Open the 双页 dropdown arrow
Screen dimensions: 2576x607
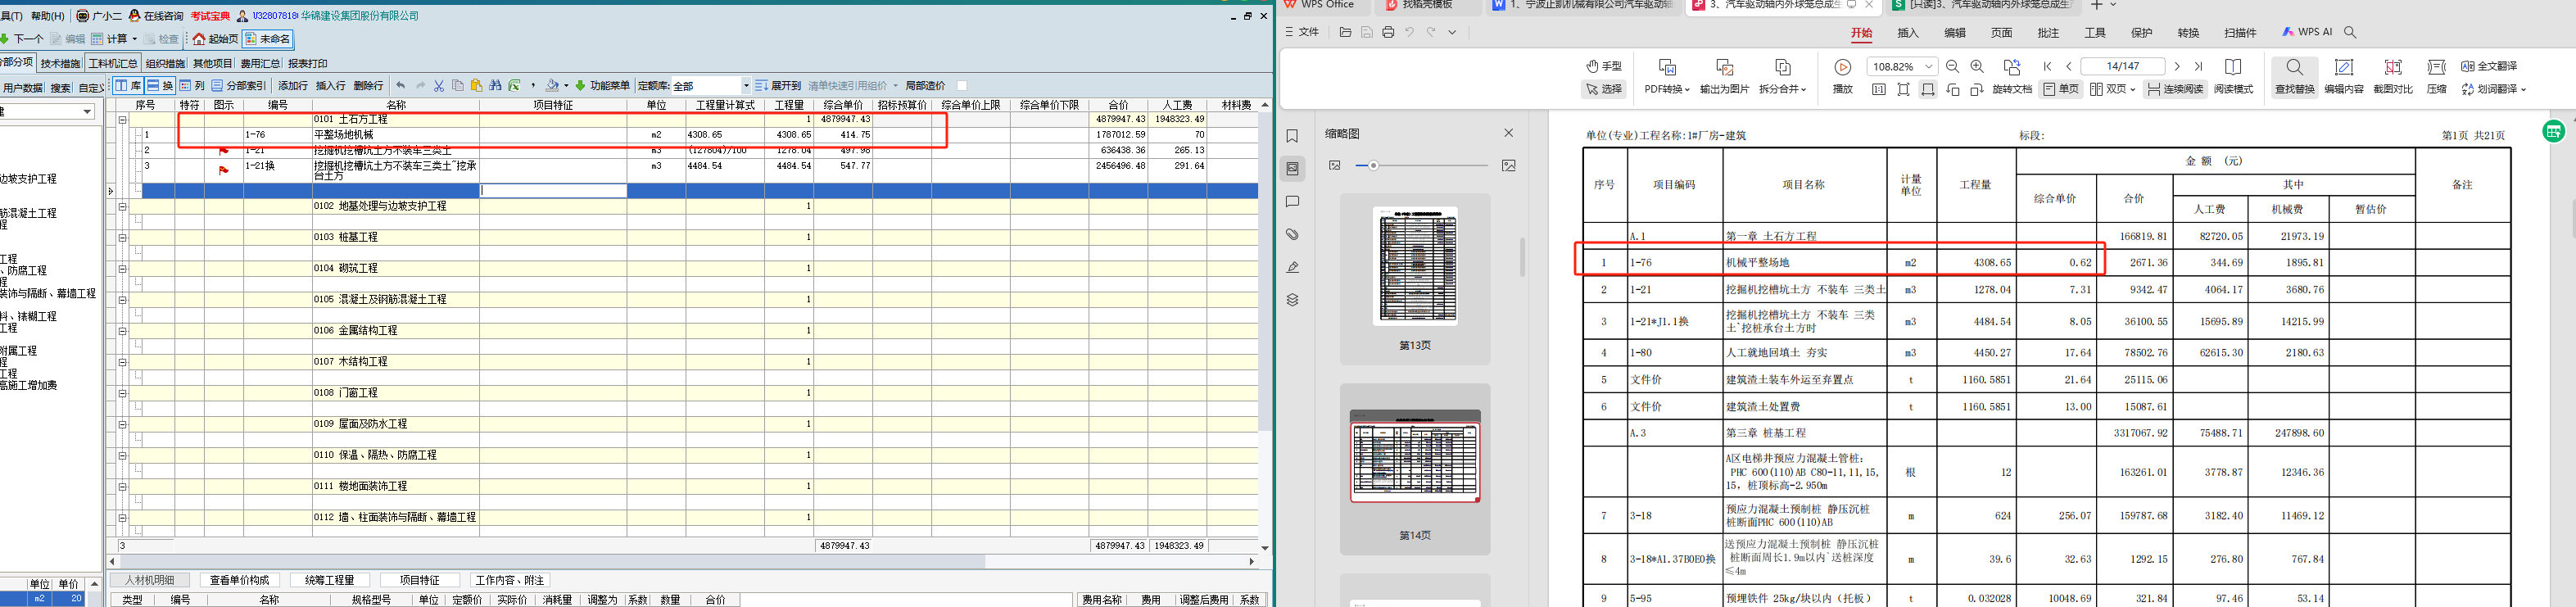(x=2133, y=89)
